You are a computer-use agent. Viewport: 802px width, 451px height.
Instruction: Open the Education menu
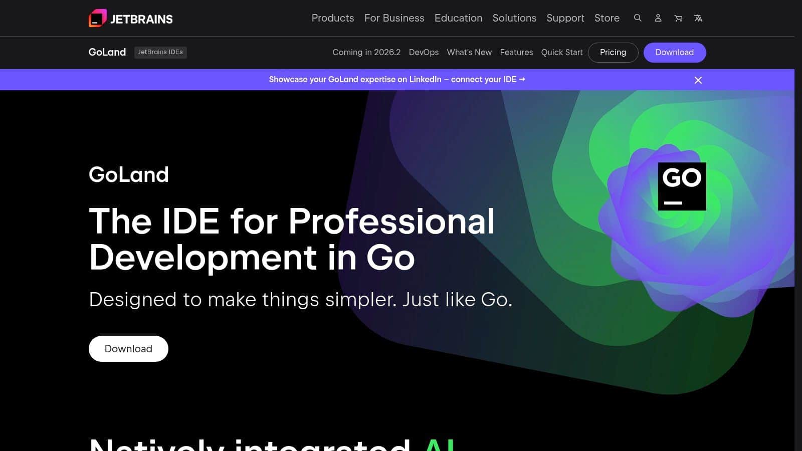pos(458,18)
